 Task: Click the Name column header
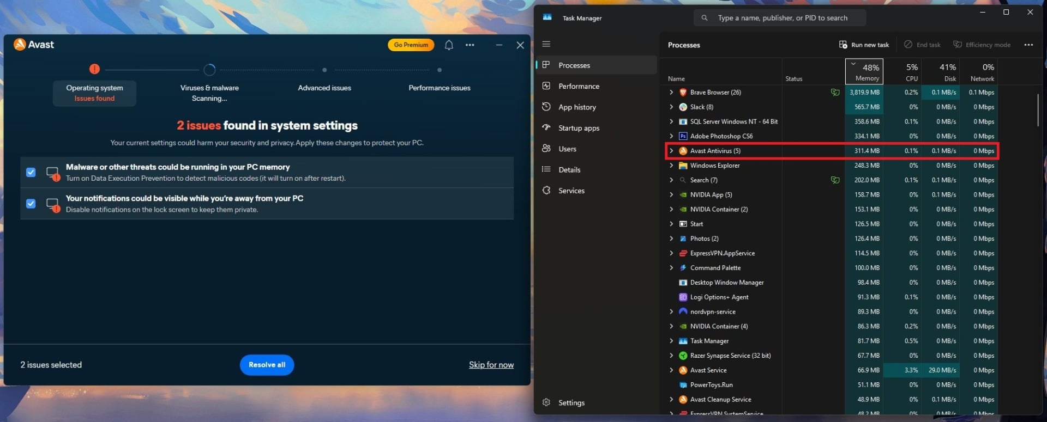tap(676, 79)
